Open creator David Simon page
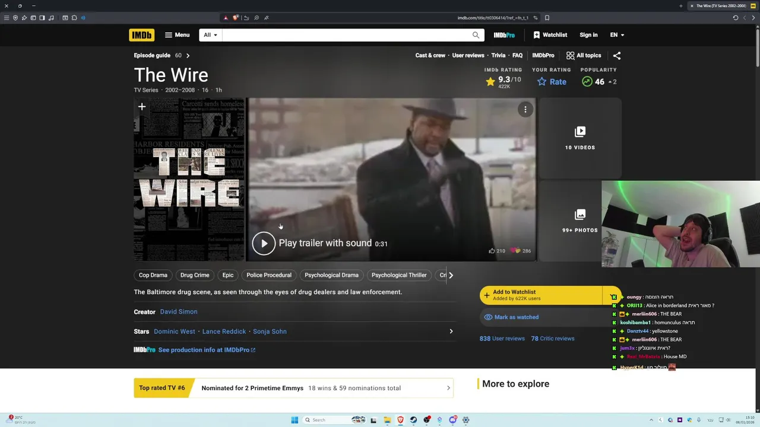The height and width of the screenshot is (427, 760). 179,311
